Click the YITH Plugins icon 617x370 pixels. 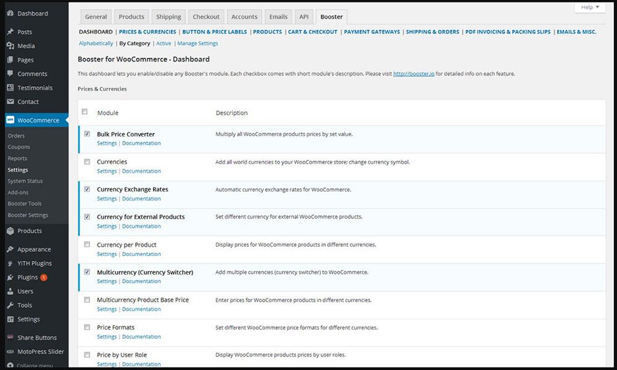[10, 263]
